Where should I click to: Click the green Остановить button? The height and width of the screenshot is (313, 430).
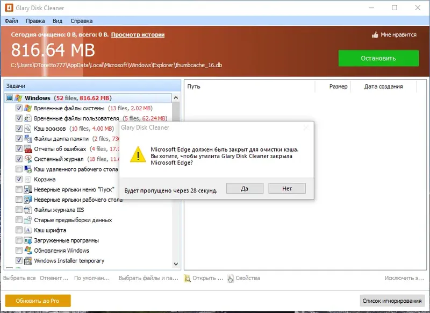coord(378,58)
